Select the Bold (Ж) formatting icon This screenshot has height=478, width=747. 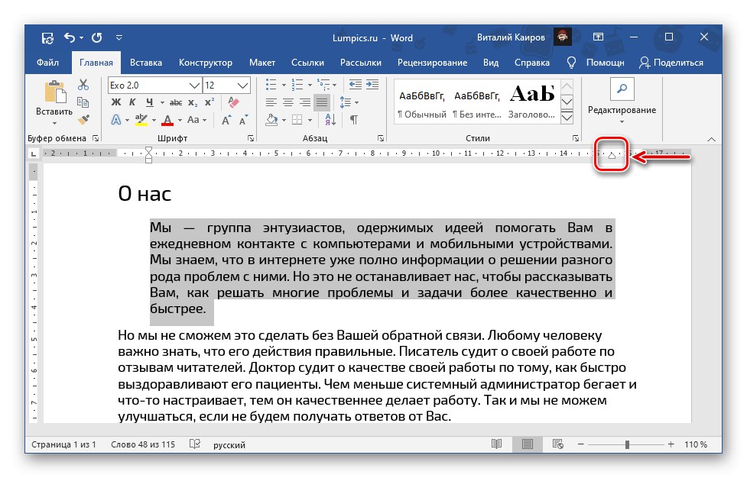116,102
